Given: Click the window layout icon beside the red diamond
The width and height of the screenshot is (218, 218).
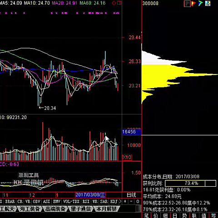Looking at the screenshot, I should (x=119, y=3).
